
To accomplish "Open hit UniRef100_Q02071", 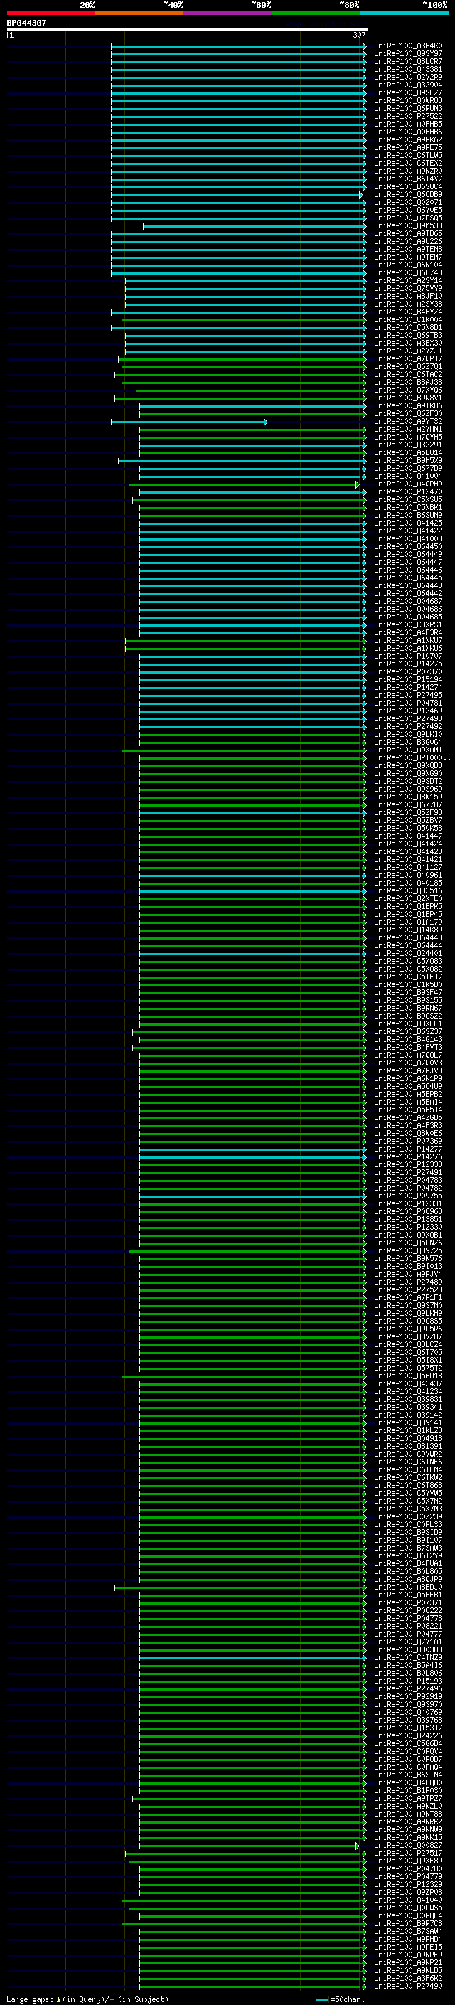I will click(x=407, y=203).
